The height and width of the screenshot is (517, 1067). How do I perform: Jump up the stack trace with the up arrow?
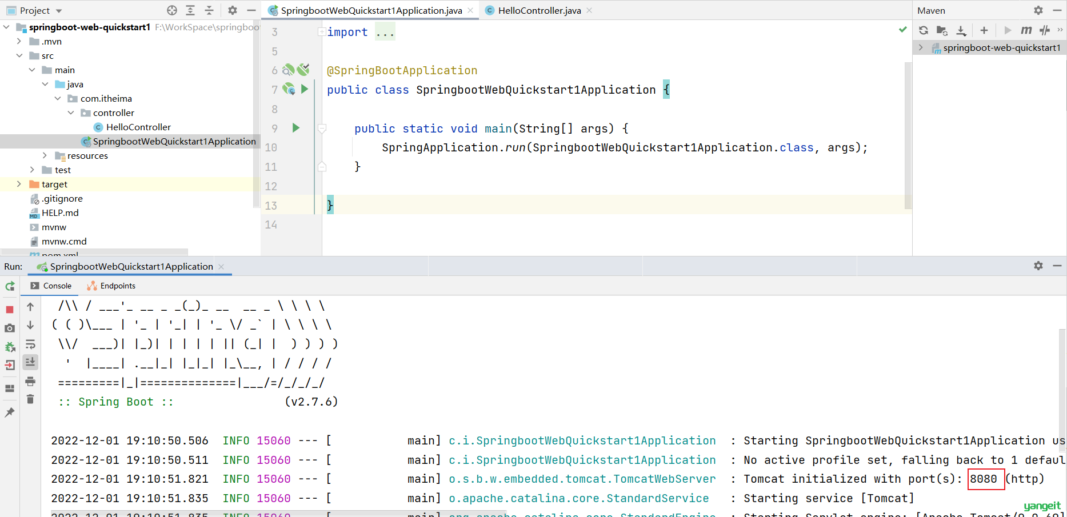(30, 307)
